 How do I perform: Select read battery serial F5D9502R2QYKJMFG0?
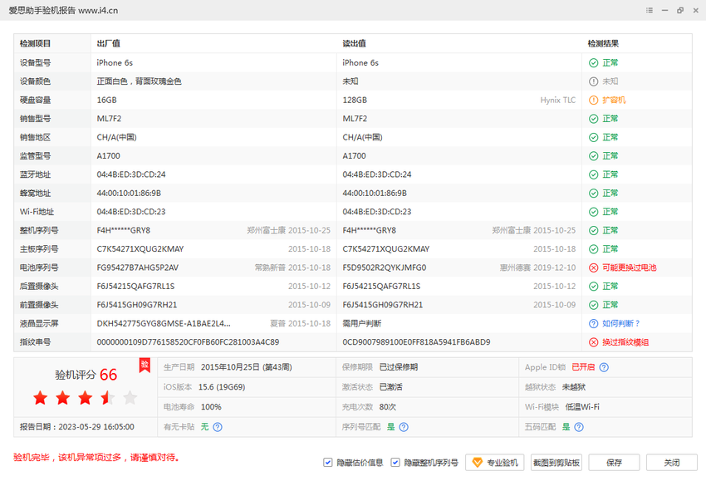tap(385, 267)
